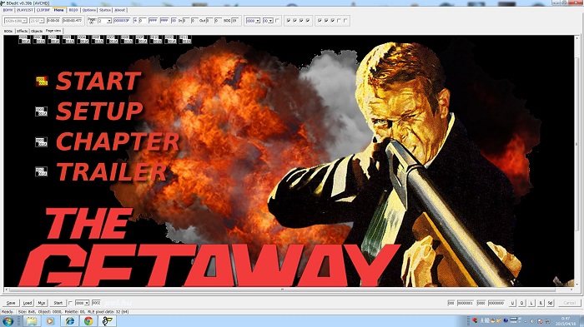Viewport: 584px width, 327px height.
Task: Switch to the Objects sub-tab
Action: (x=37, y=32)
